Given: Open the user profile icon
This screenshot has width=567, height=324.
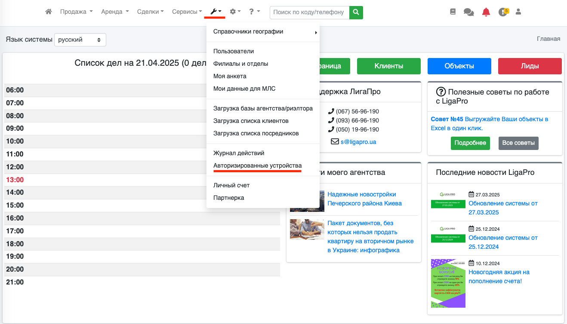Looking at the screenshot, I should click(518, 12).
